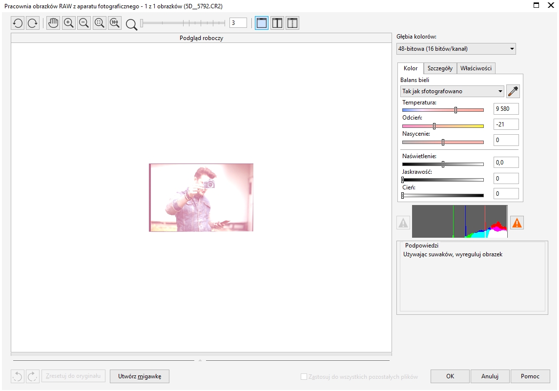
Task: Rotate image clockwise with toolbar icon
Action: click(33, 23)
